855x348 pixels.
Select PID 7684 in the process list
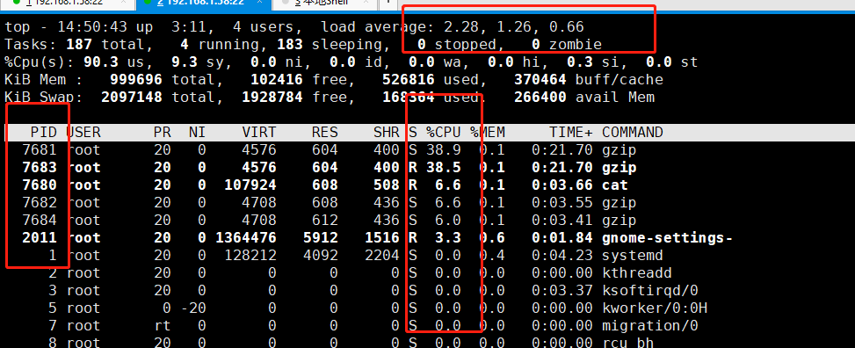point(40,221)
